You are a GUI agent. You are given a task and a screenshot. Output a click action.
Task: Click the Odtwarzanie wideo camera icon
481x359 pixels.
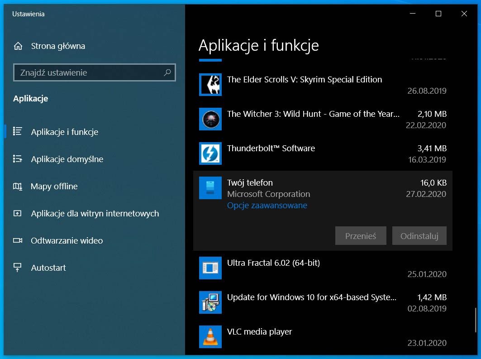(18, 240)
